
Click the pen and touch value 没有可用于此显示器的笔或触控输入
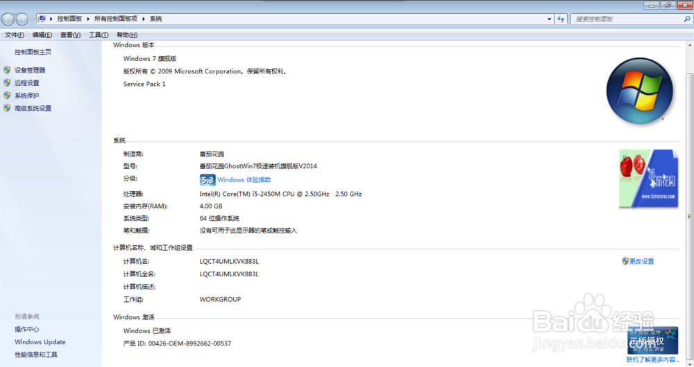click(248, 231)
